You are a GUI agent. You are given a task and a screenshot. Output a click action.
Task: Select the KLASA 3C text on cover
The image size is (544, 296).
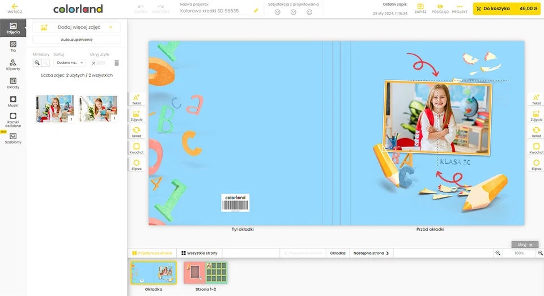(x=455, y=162)
